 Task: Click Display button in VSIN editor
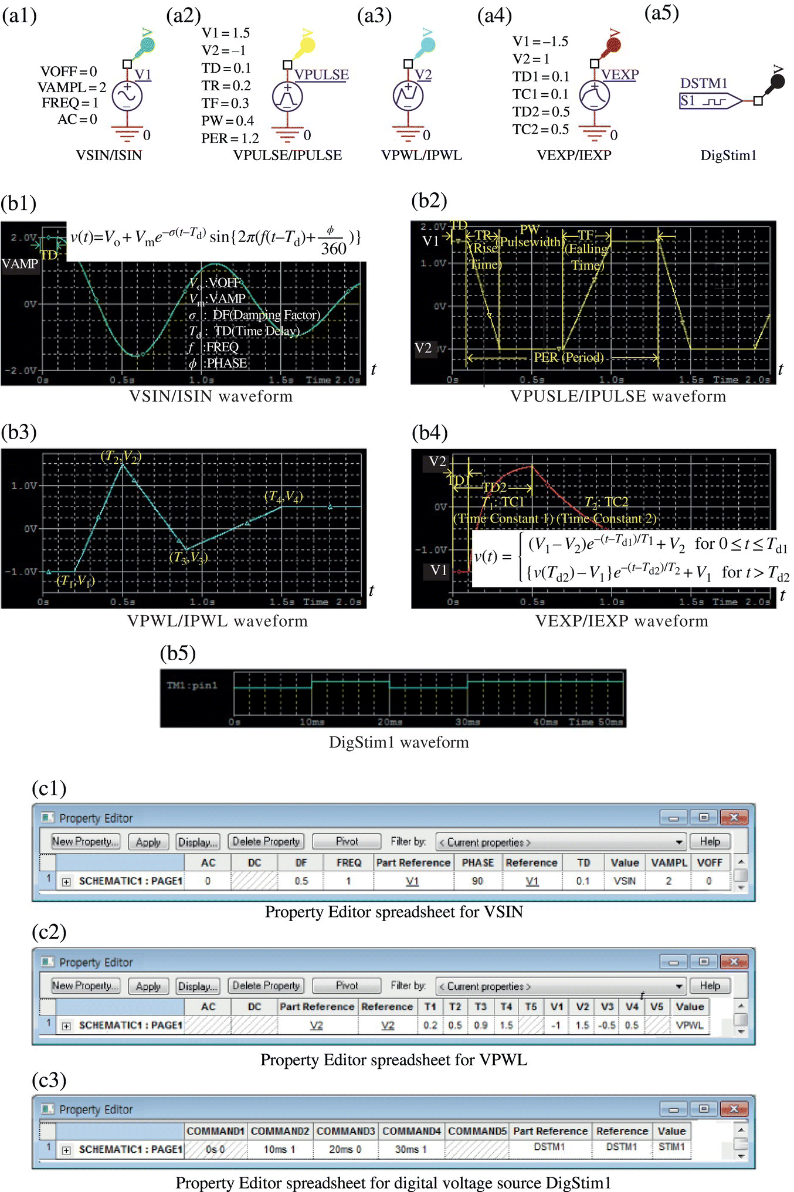coord(198,841)
